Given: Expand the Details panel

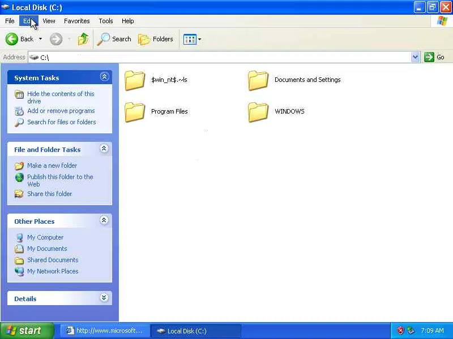Looking at the screenshot, I should tap(104, 298).
